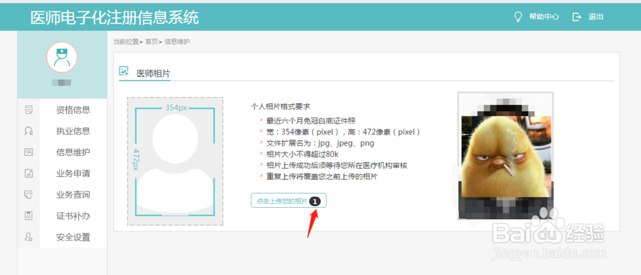Image resolution: width=641 pixels, height=275 pixels.
Task: Click 退出 to log out
Action: pyautogui.click(x=595, y=17)
